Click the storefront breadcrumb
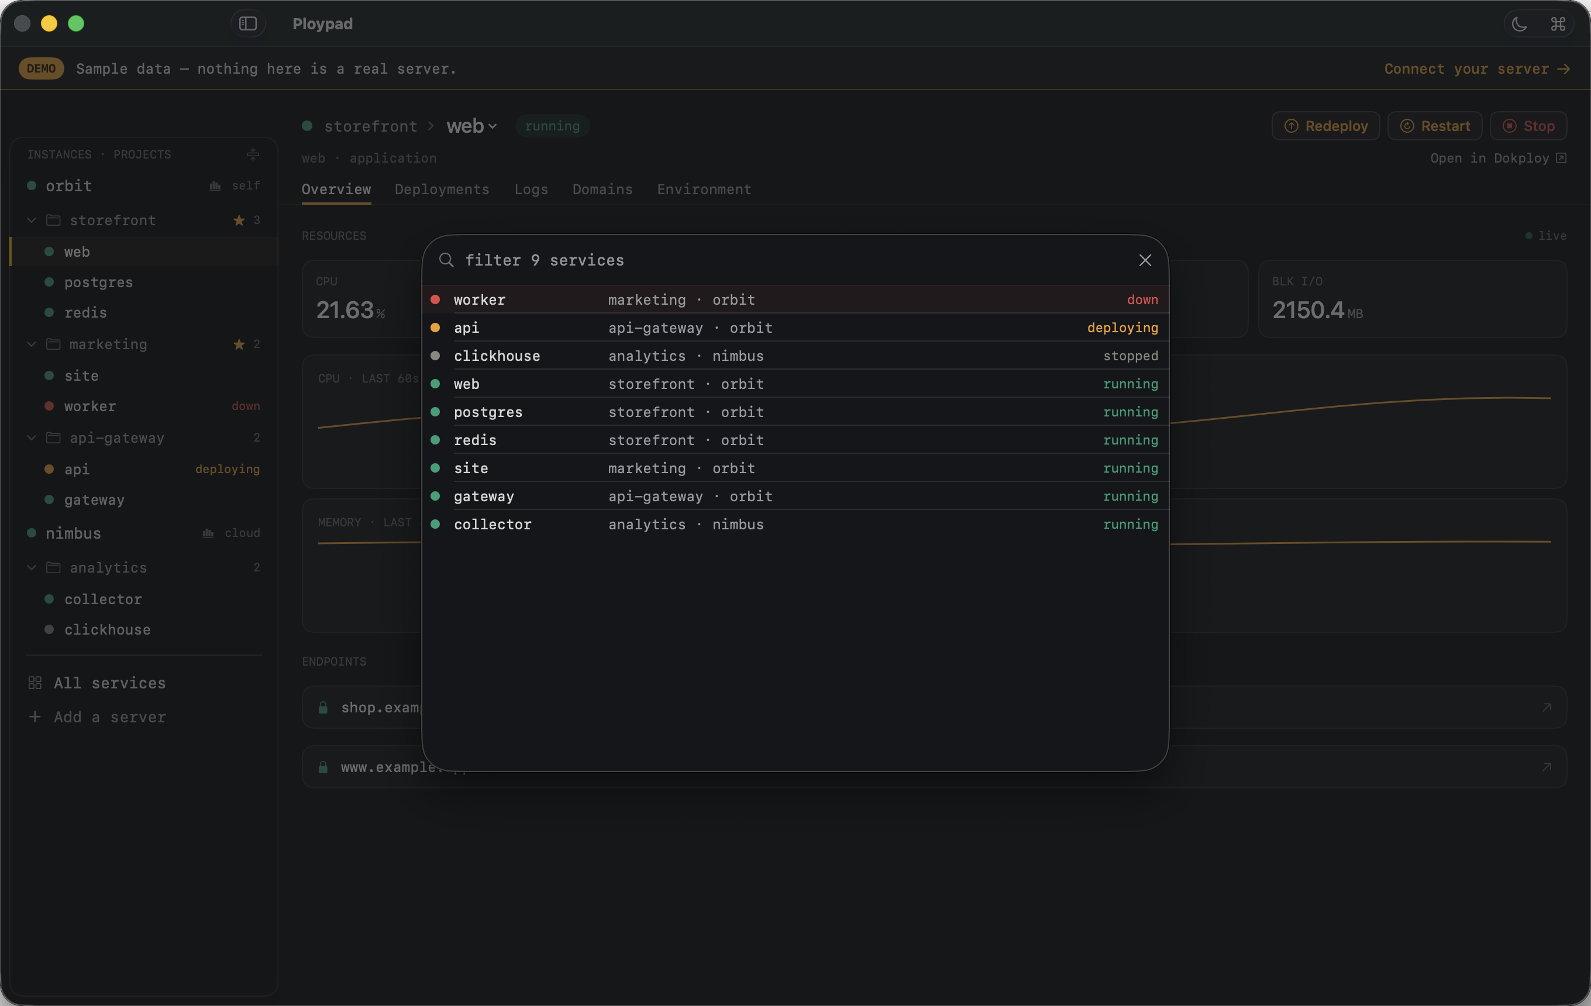The width and height of the screenshot is (1591, 1006). tap(371, 126)
